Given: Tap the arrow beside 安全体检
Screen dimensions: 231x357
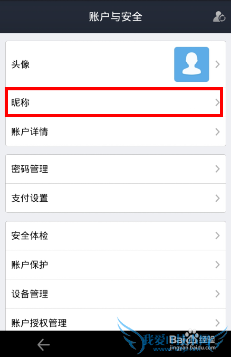Looking at the screenshot, I should (218, 236).
